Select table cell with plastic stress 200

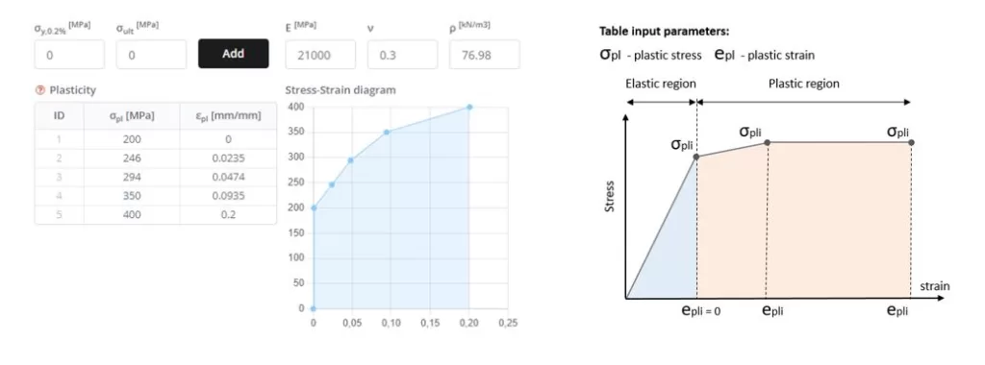coord(132,139)
